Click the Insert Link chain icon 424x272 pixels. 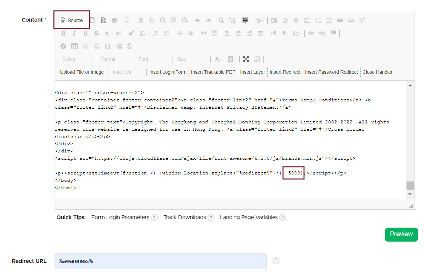[311, 34]
